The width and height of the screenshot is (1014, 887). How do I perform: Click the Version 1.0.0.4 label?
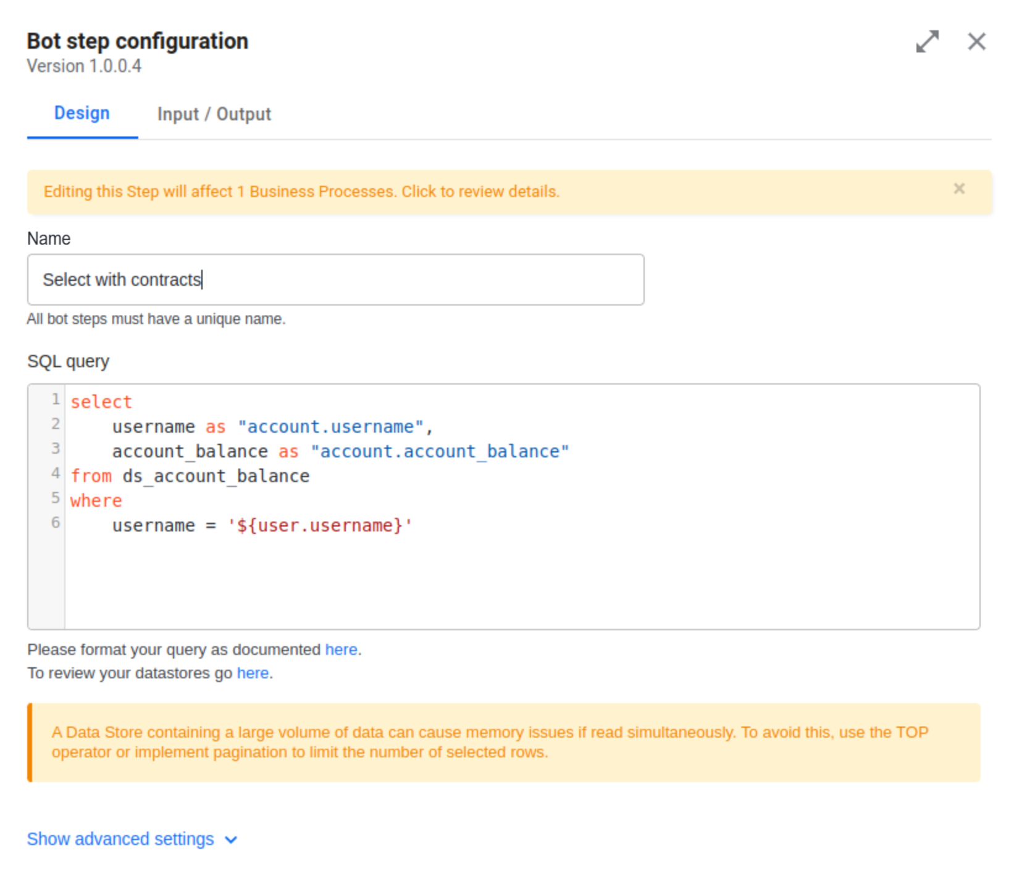[x=84, y=66]
